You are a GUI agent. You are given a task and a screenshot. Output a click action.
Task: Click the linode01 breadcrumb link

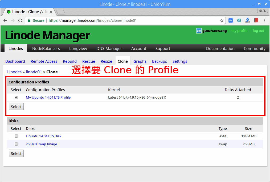coord(34,72)
